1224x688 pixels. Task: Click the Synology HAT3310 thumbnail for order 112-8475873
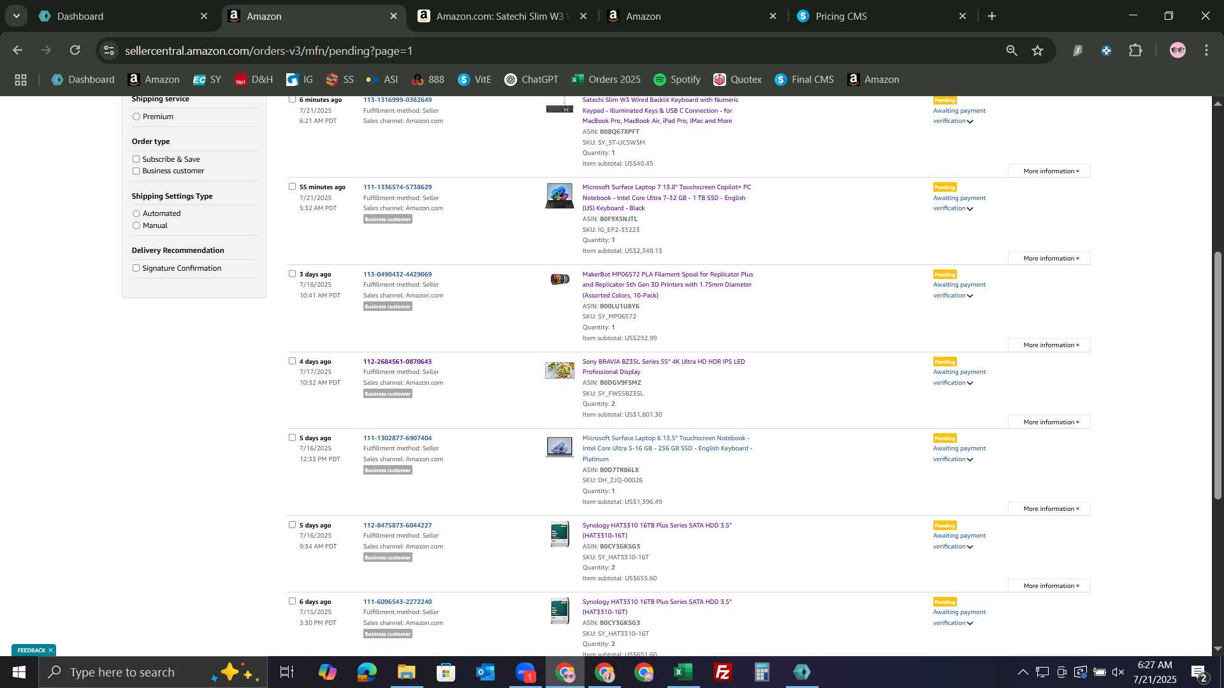560,534
